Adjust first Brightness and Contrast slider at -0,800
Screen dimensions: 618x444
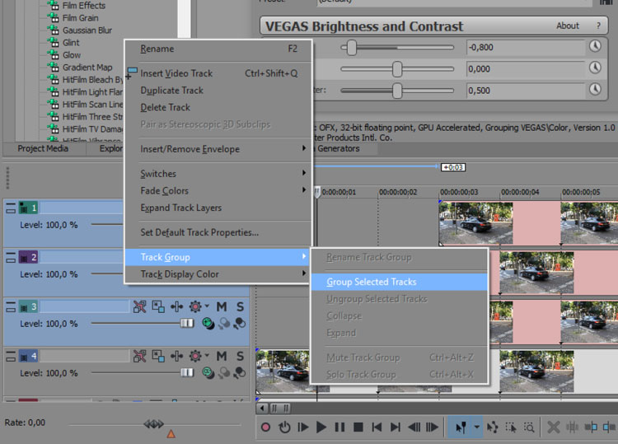click(x=352, y=48)
